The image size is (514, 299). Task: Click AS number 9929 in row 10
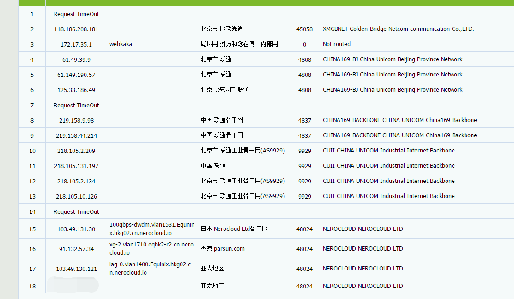coord(304,151)
